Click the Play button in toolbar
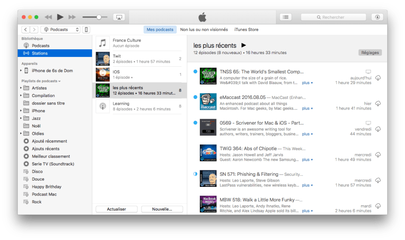Viewport: 405px width, 240px height. click(60, 17)
